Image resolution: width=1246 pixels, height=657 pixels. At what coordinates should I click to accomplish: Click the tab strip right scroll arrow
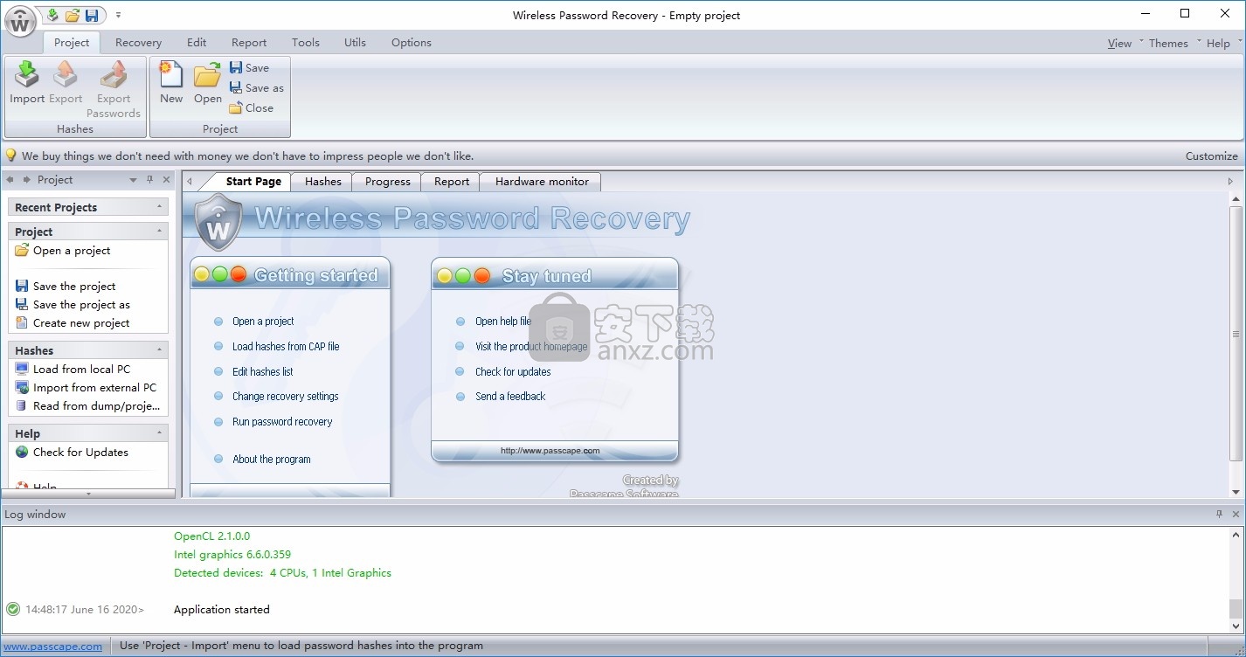coord(1231,181)
